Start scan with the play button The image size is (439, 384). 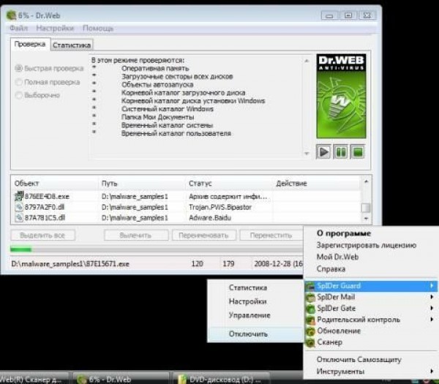click(x=323, y=152)
